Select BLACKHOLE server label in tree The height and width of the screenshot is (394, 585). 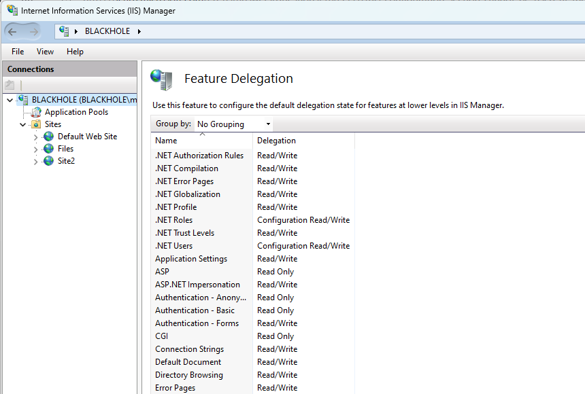coord(84,100)
